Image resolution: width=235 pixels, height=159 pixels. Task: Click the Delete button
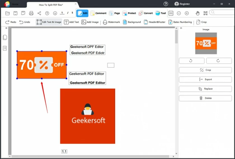205,98
